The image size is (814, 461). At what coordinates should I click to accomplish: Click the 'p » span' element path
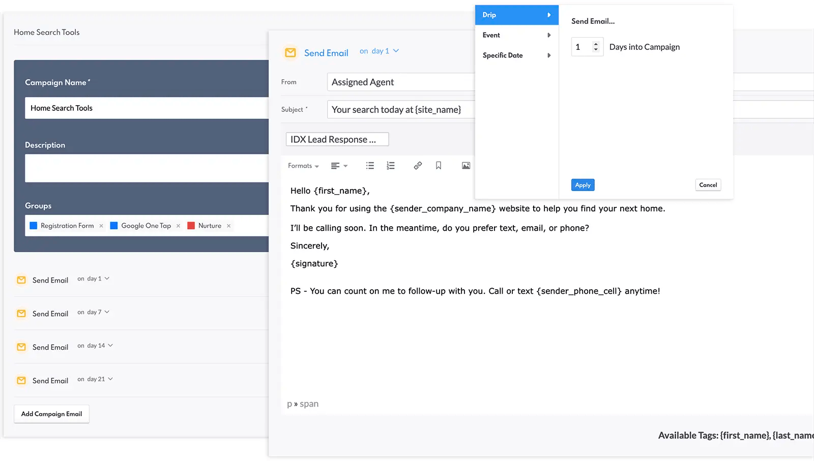coord(303,404)
